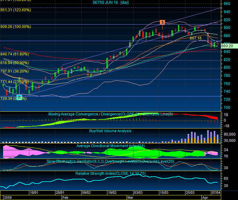Click the 30,000 volume axis value
The width and height of the screenshot is (238, 200).
click(x=230, y=141)
